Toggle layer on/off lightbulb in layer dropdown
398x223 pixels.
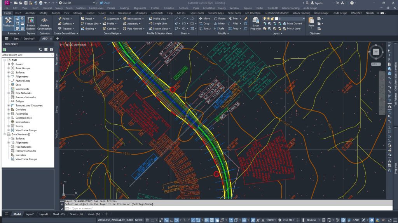pos(265,18)
